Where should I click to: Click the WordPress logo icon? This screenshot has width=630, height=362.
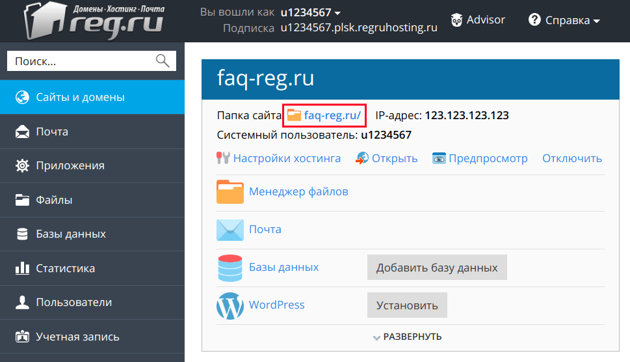[x=230, y=306]
